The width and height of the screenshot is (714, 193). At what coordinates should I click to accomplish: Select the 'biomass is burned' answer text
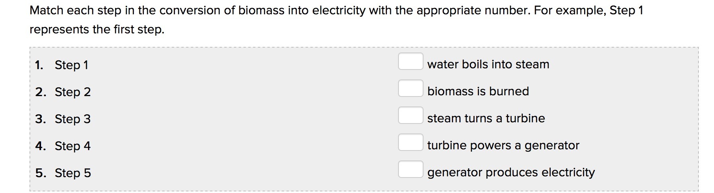tap(478, 91)
